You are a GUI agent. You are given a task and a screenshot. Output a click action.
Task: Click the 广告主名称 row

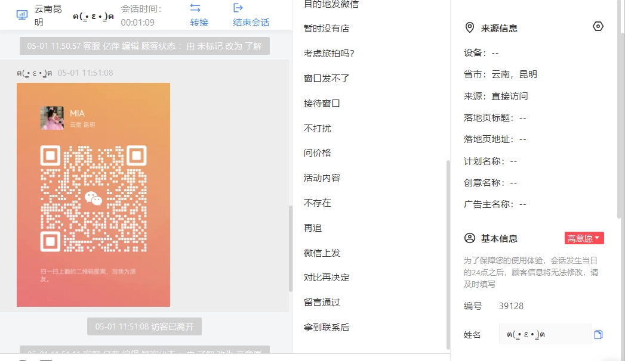(x=495, y=204)
